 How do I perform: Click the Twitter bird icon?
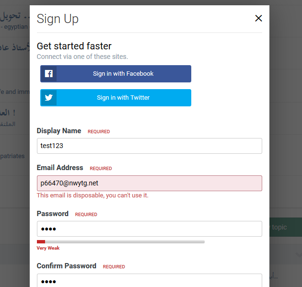49,98
